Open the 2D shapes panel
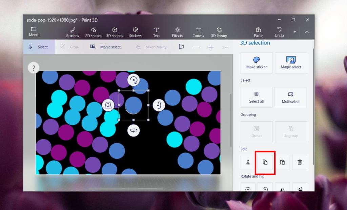Viewport: 347px width, 210px height. (94, 31)
